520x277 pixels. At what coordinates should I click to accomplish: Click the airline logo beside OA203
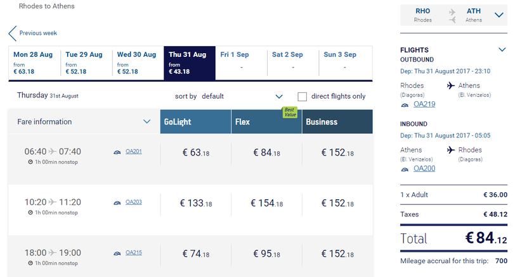pos(117,202)
